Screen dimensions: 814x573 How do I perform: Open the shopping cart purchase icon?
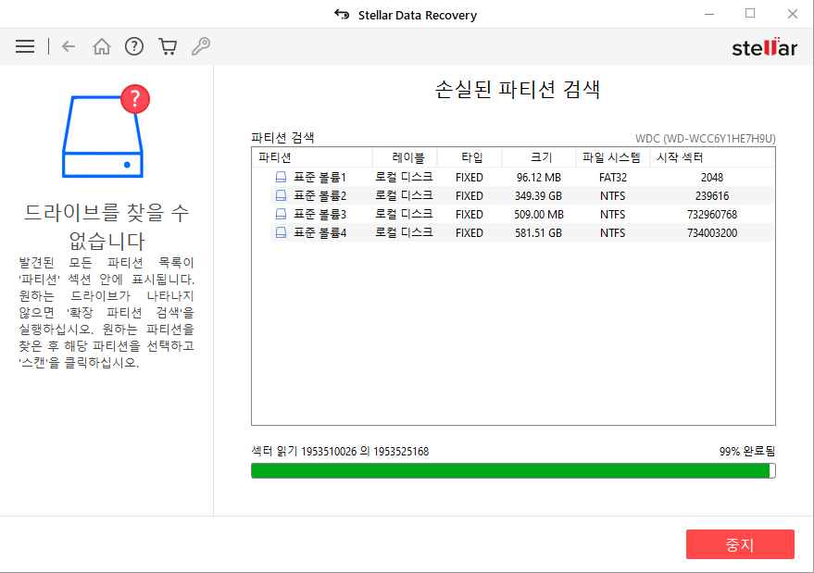click(x=168, y=46)
